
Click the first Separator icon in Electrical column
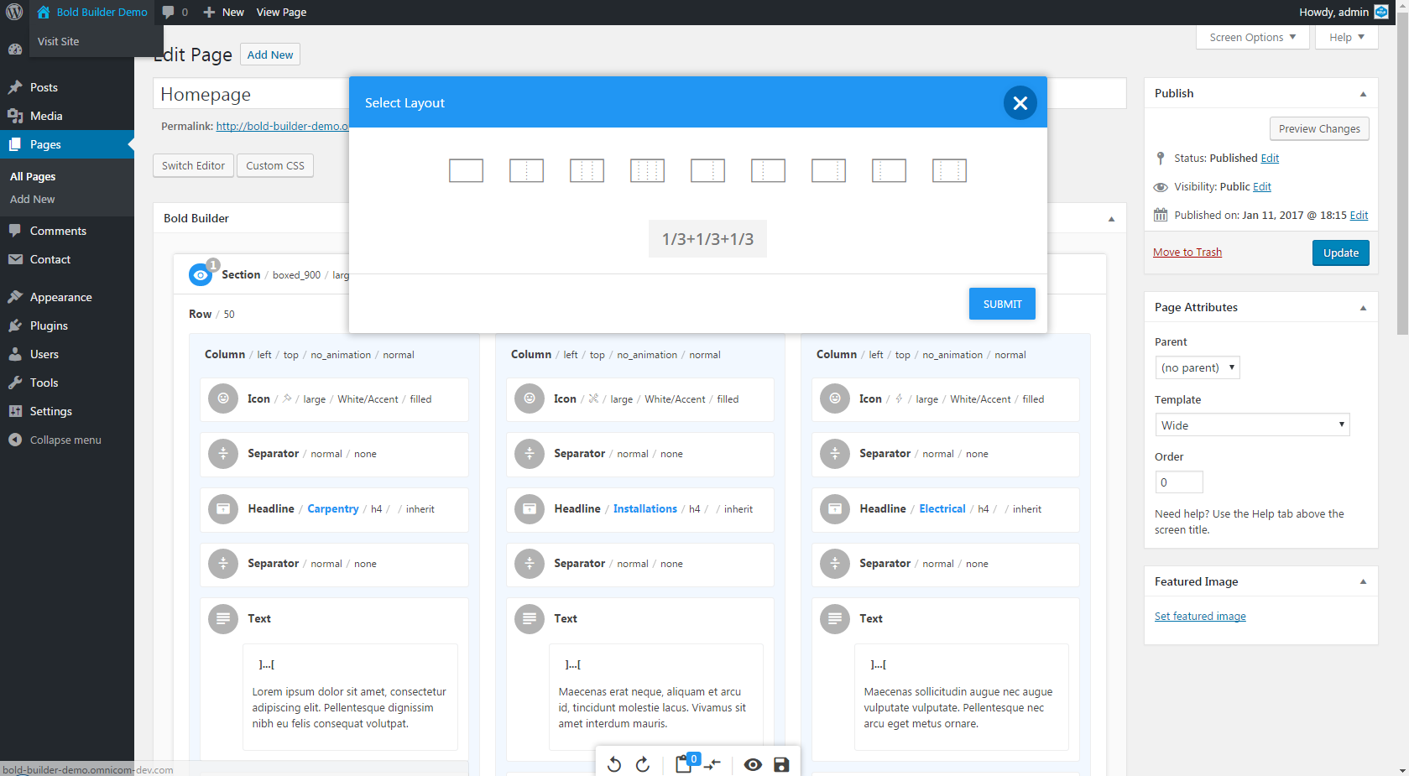pyautogui.click(x=835, y=454)
